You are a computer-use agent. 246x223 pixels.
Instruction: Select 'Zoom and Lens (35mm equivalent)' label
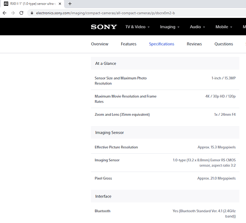pyautogui.click(x=122, y=114)
